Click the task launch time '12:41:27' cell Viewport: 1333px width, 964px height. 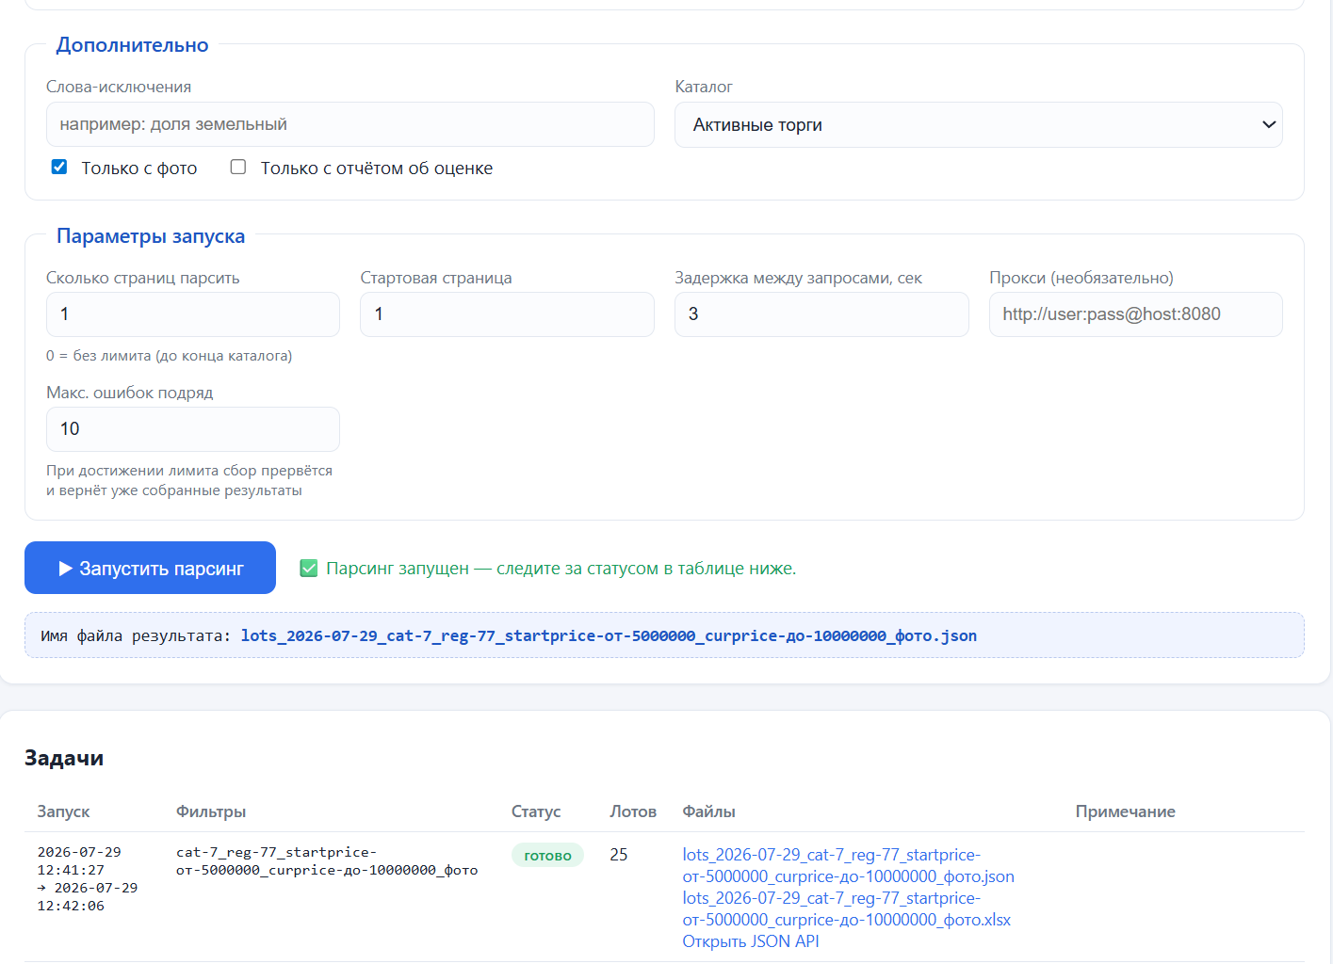click(x=71, y=870)
